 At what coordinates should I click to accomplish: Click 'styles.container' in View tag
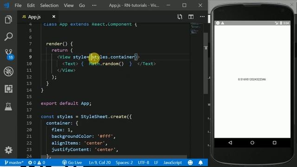113,57
